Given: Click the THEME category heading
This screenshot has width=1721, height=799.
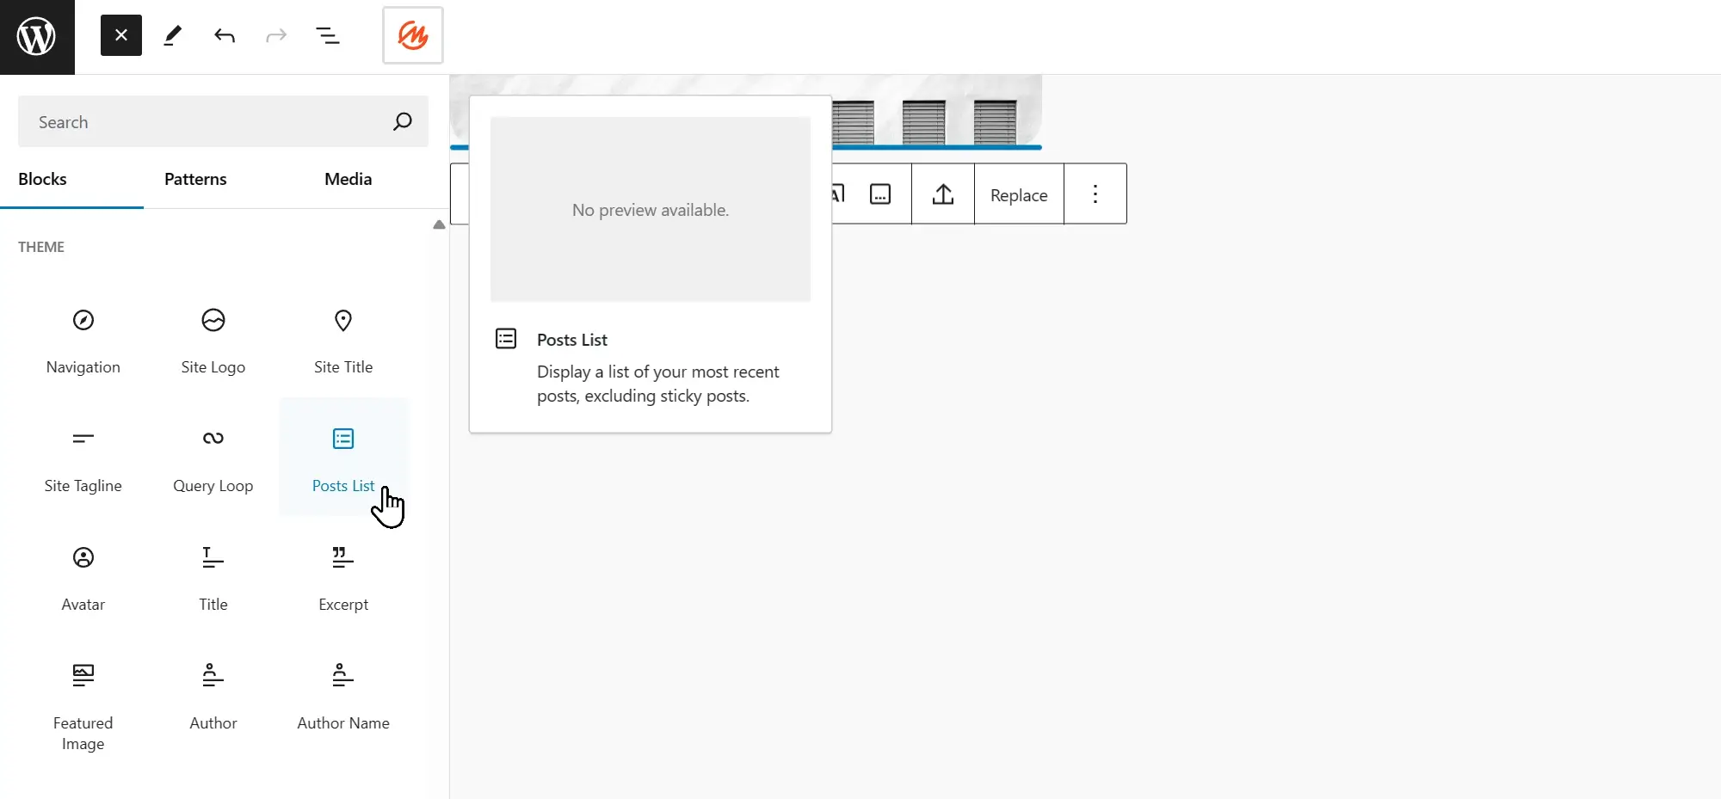Looking at the screenshot, I should tap(41, 247).
